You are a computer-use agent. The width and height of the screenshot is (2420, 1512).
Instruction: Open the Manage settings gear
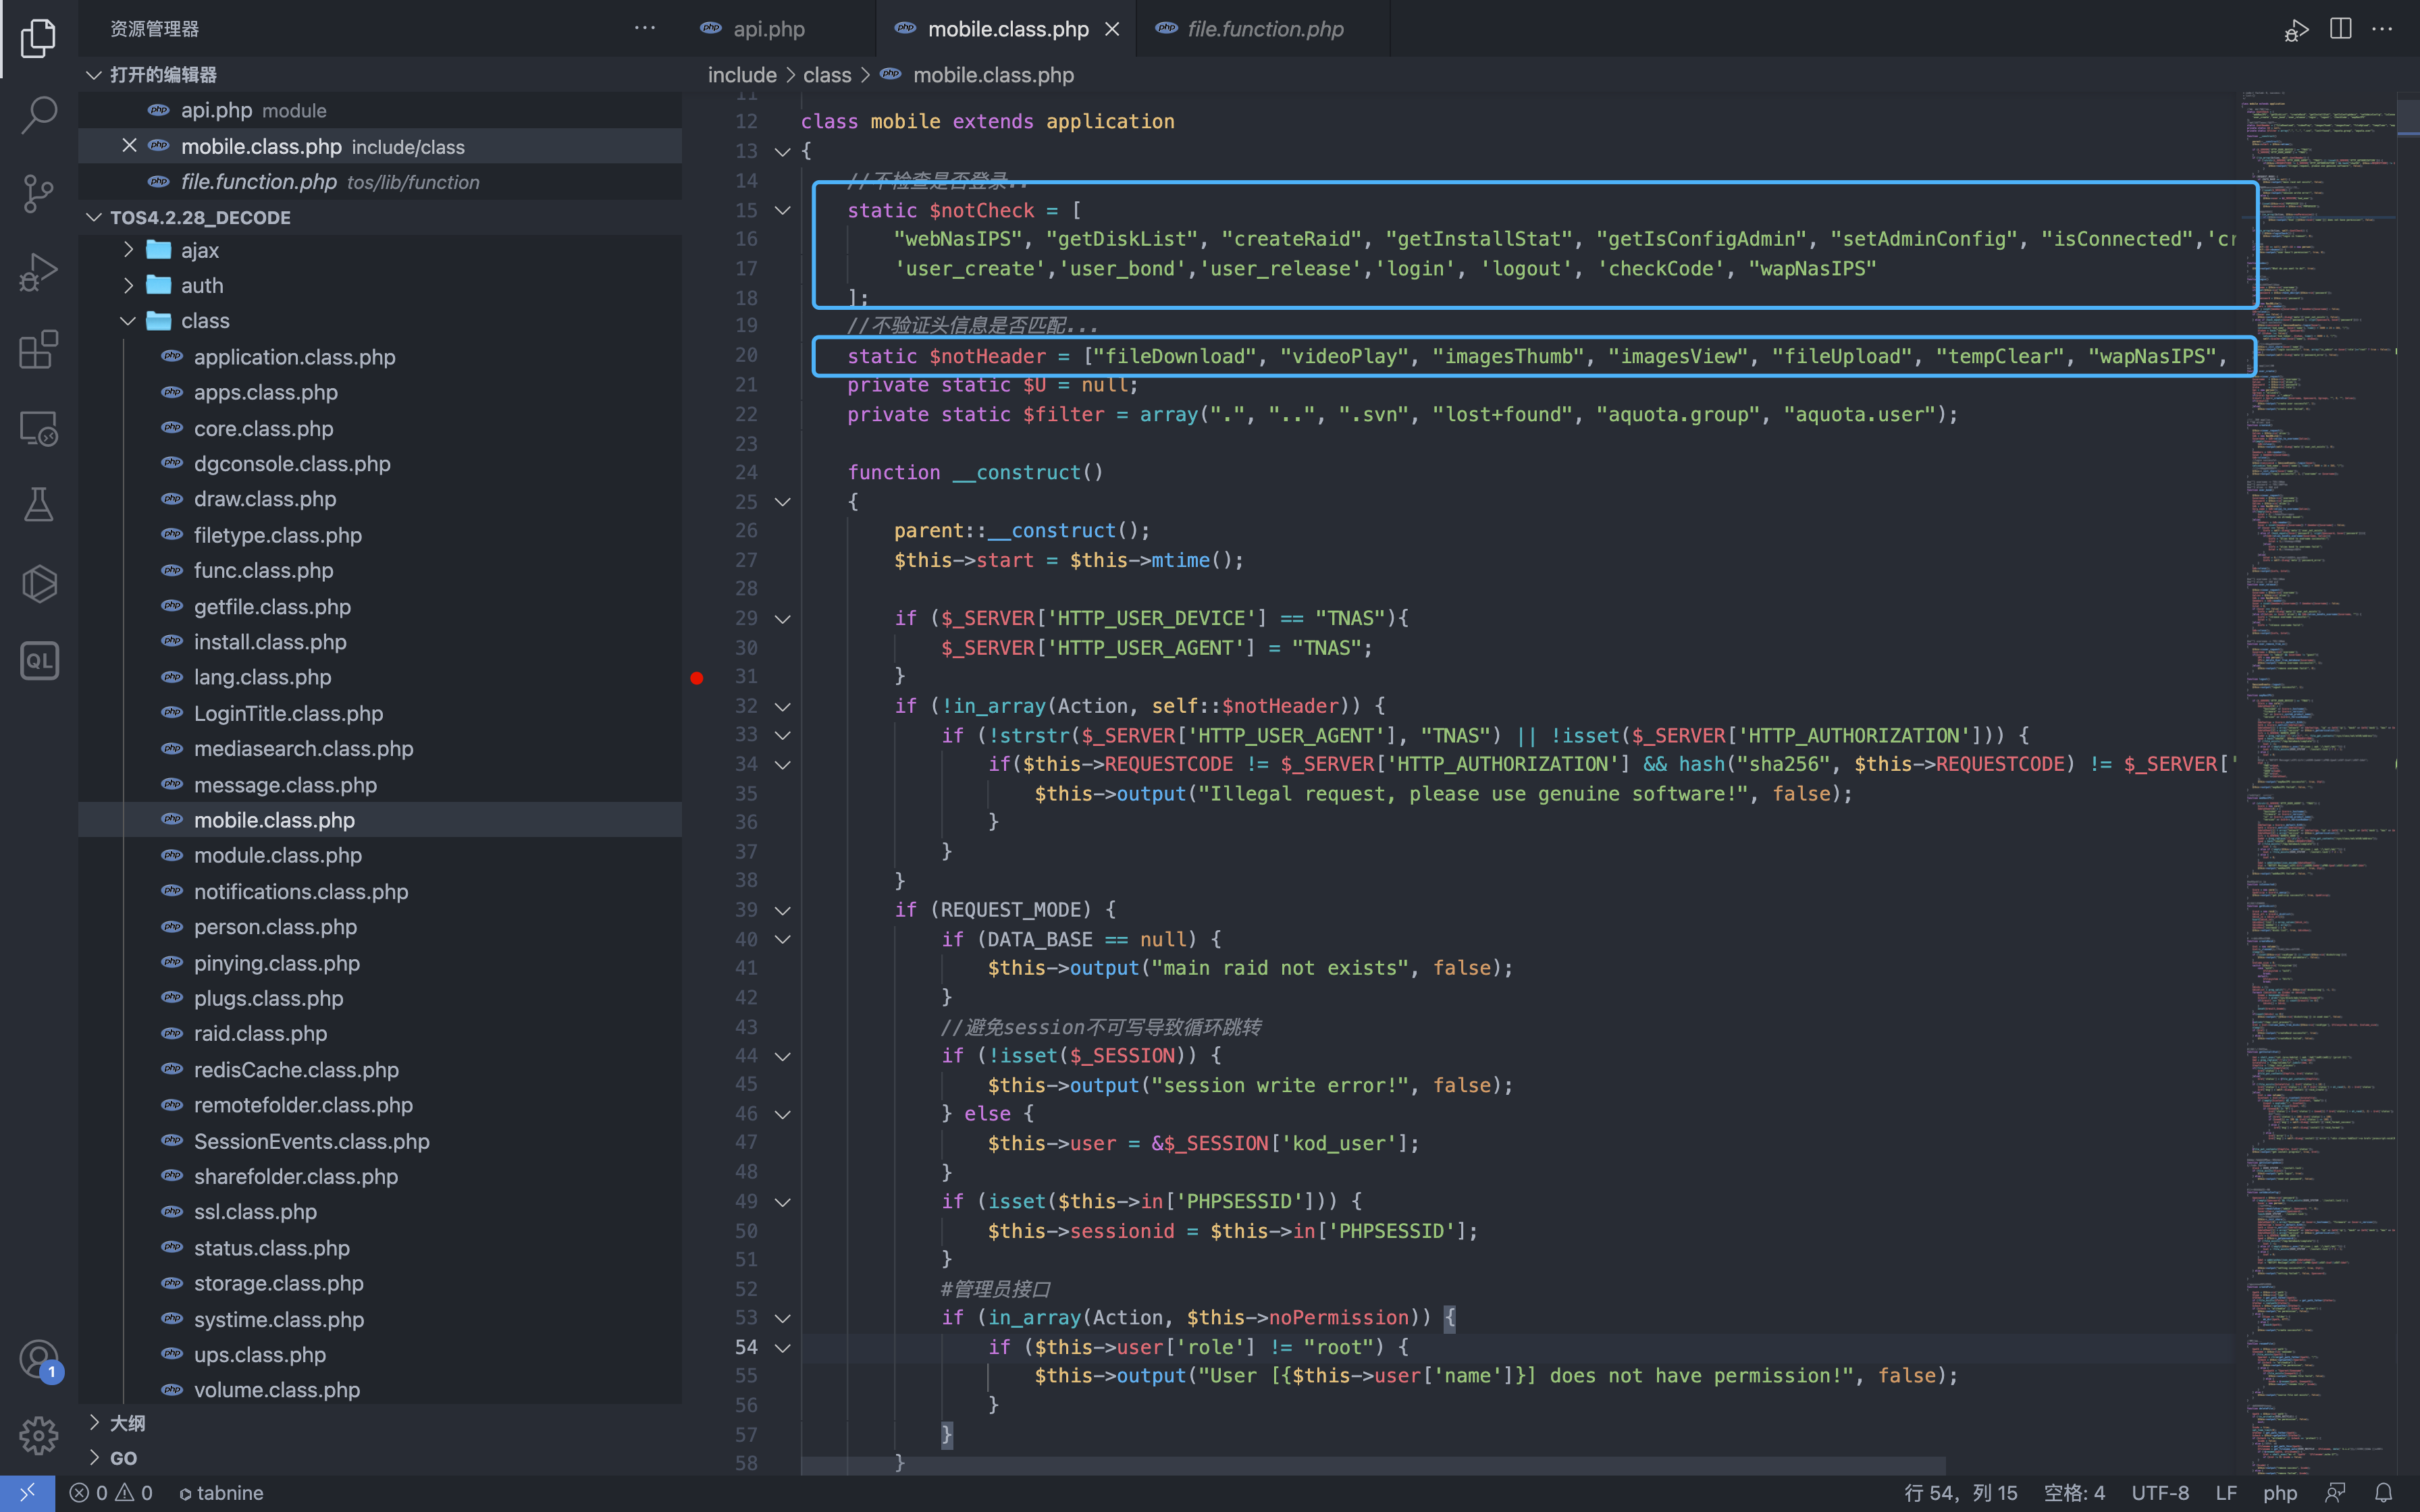coord(38,1436)
